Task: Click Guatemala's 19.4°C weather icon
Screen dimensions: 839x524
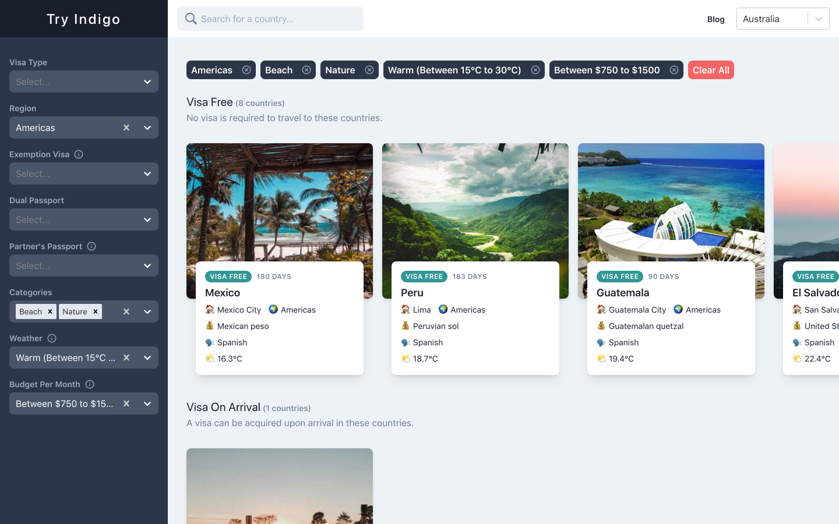Action: tap(601, 358)
